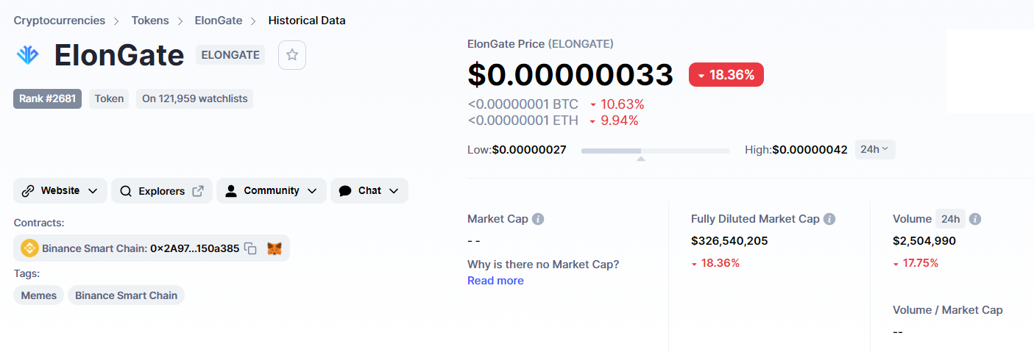Go to Cryptocurrencies breadcrumb

click(60, 21)
